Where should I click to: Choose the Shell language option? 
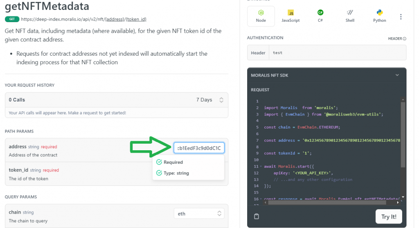[x=350, y=16]
